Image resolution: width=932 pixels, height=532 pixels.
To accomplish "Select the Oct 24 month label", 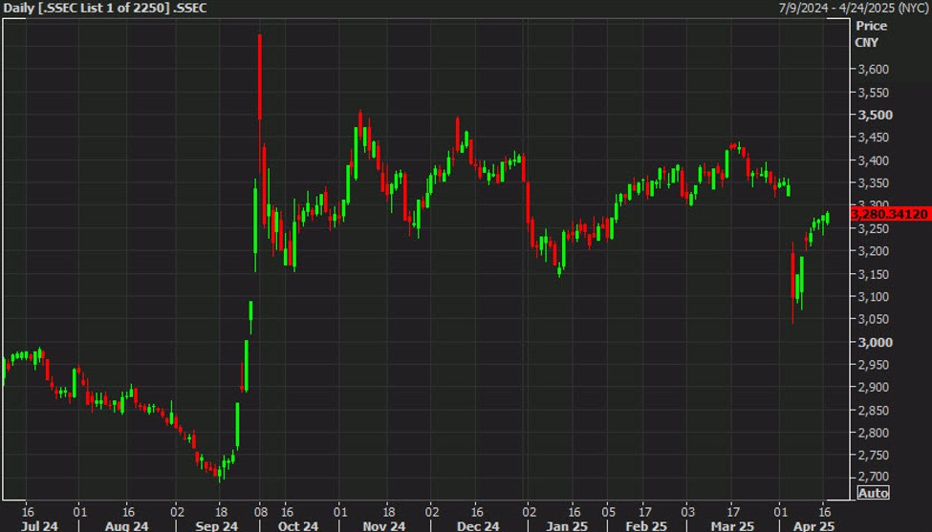I will click(x=297, y=526).
